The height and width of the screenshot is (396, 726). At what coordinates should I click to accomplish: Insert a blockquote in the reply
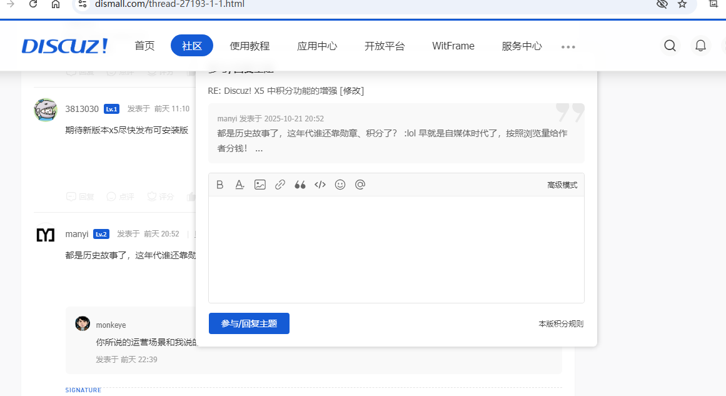pos(300,184)
